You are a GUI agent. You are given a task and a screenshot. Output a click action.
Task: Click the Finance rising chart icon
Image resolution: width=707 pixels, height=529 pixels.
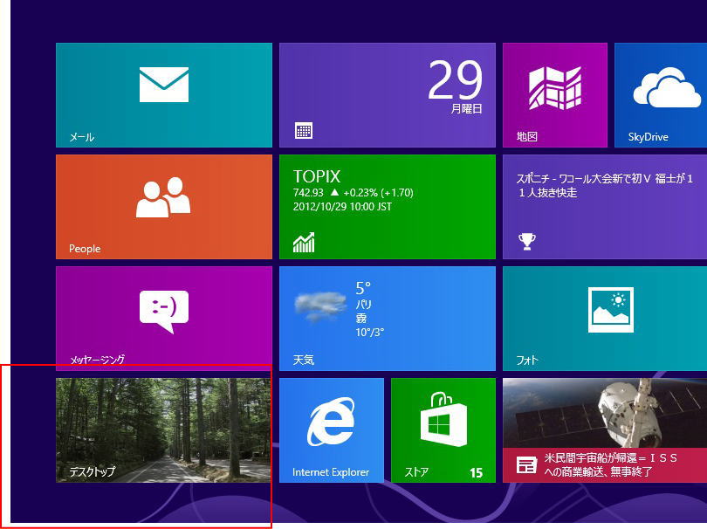[304, 242]
